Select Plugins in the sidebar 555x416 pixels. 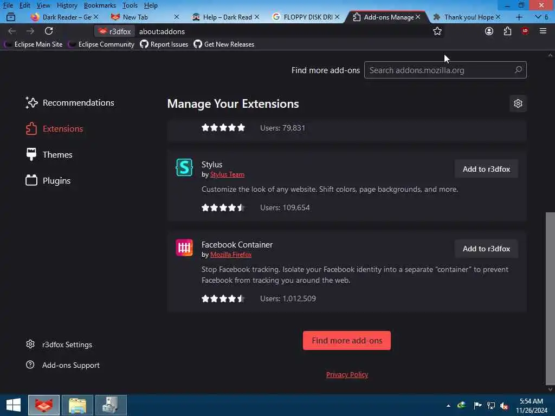[48, 180]
